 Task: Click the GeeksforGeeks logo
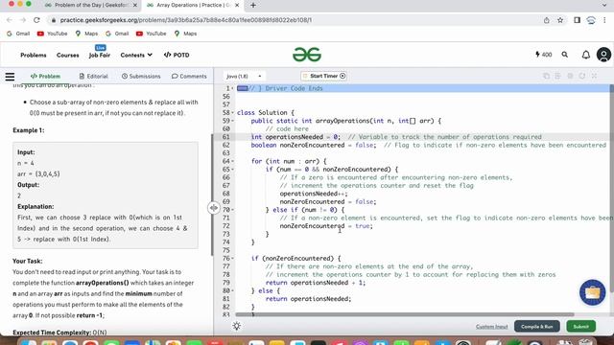[x=307, y=55]
